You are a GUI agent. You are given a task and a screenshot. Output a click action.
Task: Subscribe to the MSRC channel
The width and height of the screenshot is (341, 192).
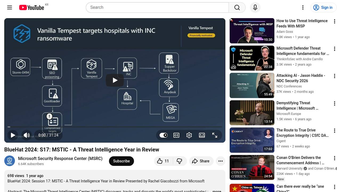(121, 161)
